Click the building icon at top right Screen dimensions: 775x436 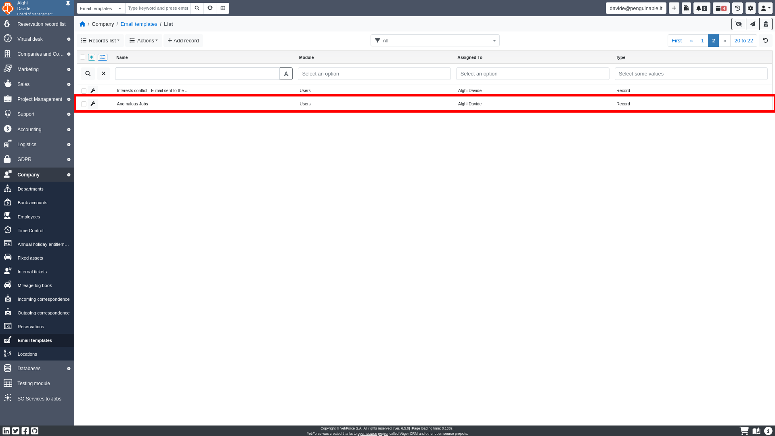tap(766, 24)
